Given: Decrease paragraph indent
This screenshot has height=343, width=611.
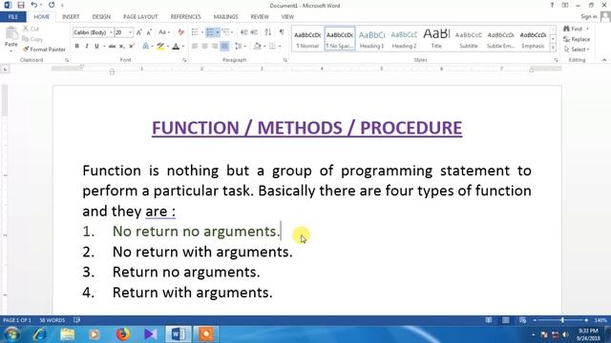Looking at the screenshot, I should 244,32.
